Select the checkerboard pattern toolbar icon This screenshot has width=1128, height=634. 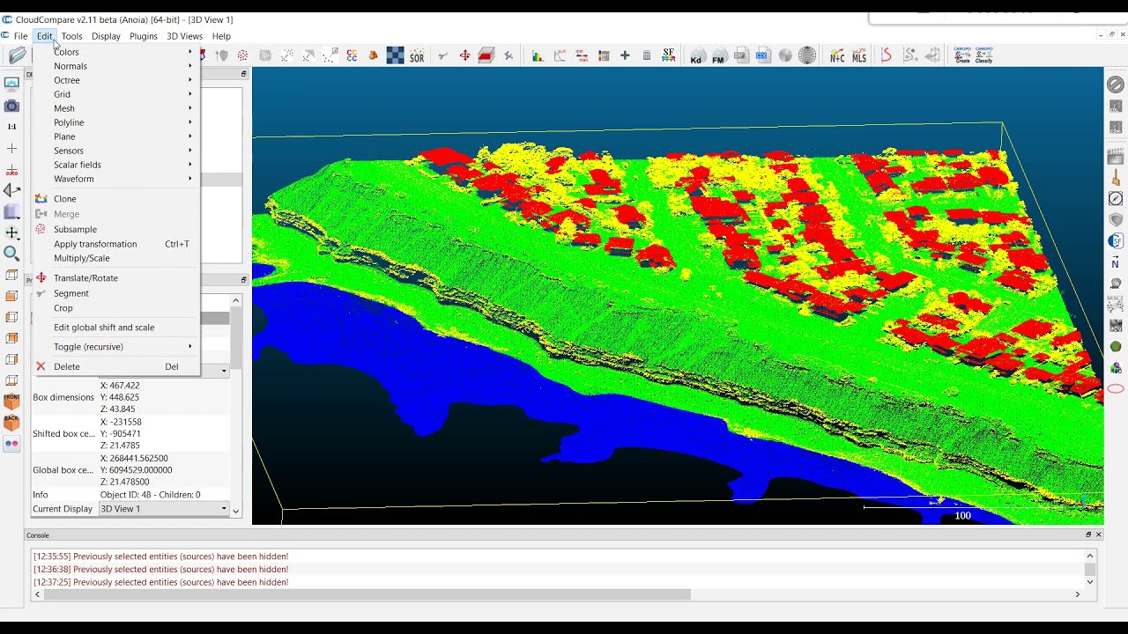coord(395,56)
